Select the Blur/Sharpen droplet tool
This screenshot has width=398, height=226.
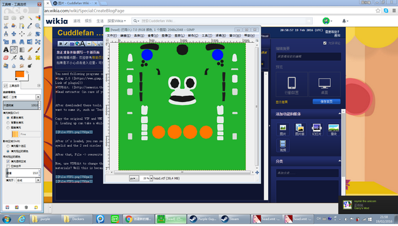[14, 66]
